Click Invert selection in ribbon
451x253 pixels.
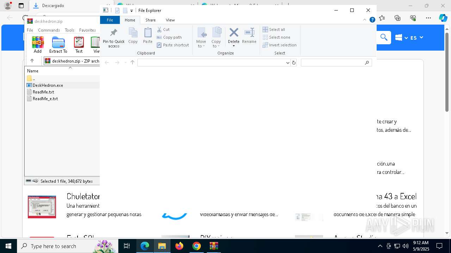pyautogui.click(x=280, y=45)
